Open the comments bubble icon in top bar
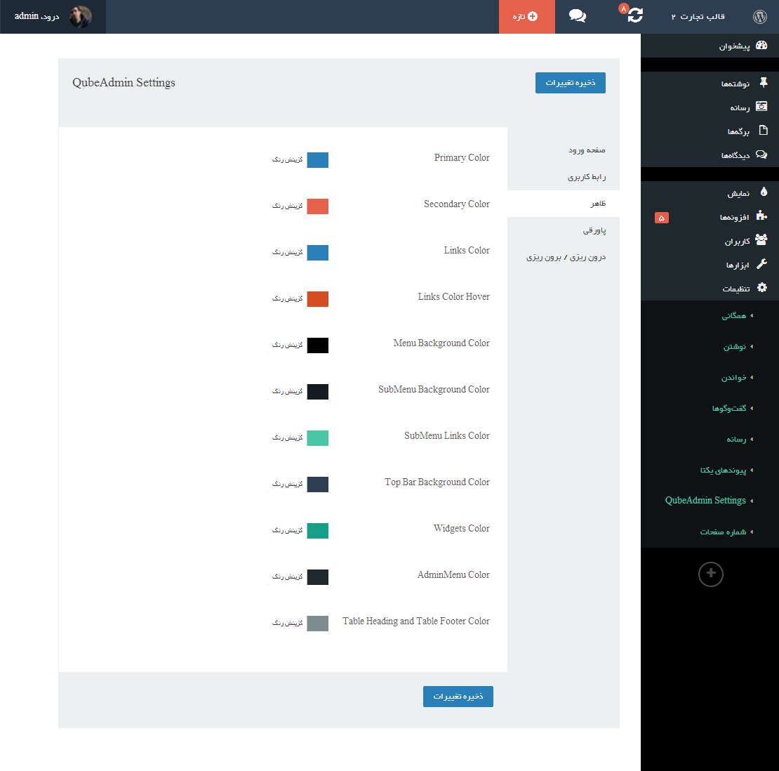Screen dimensions: 779x771 click(x=578, y=16)
